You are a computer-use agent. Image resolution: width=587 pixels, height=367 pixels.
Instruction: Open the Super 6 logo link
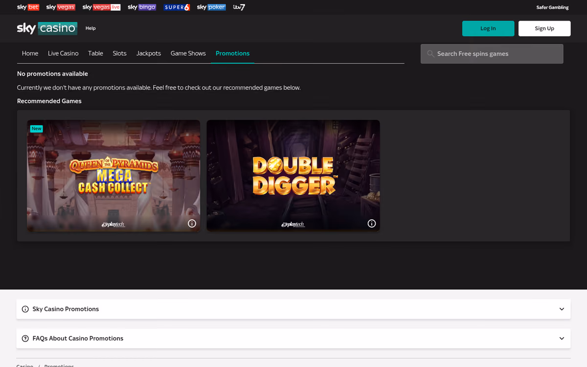177,7
